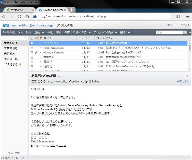This screenshot has height=160, width=192.
Task: Collapse the folder sidebar with double chevron
Action: coord(25,38)
